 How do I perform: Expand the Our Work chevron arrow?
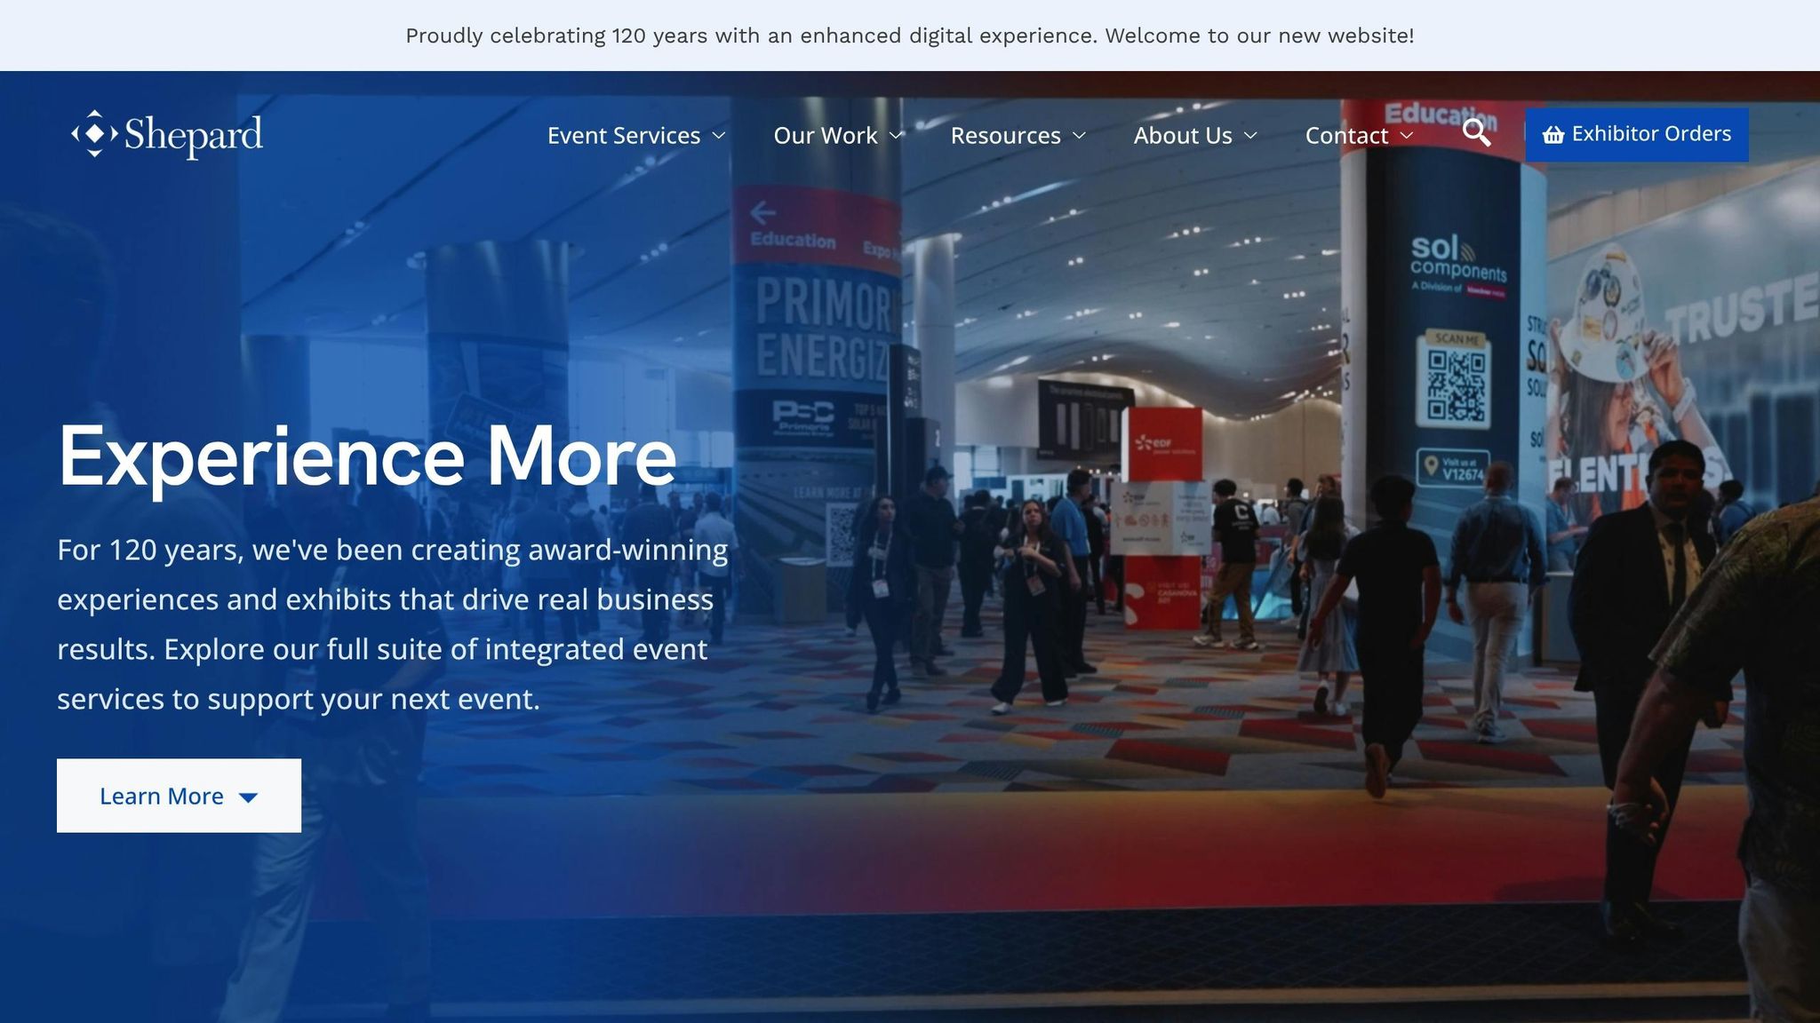point(896,136)
